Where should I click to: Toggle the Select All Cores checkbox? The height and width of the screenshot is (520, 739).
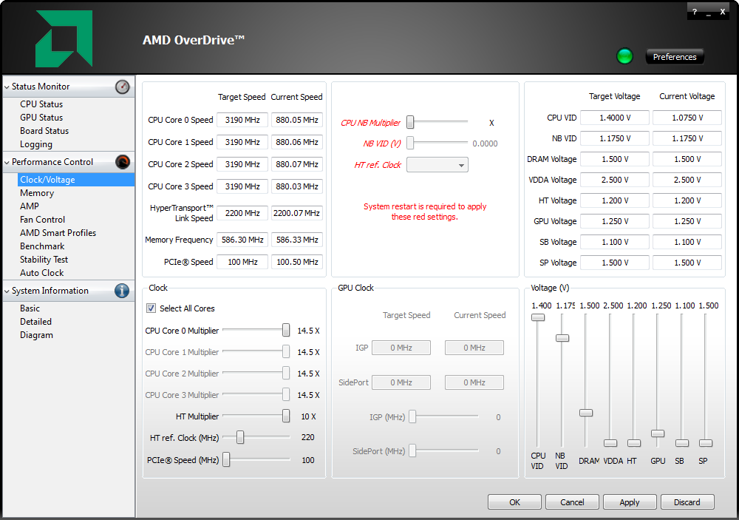pos(151,308)
